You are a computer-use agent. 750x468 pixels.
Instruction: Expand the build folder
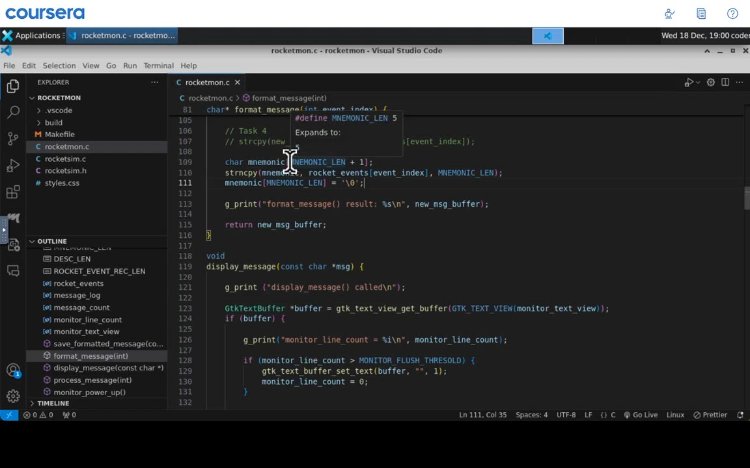tap(53, 123)
